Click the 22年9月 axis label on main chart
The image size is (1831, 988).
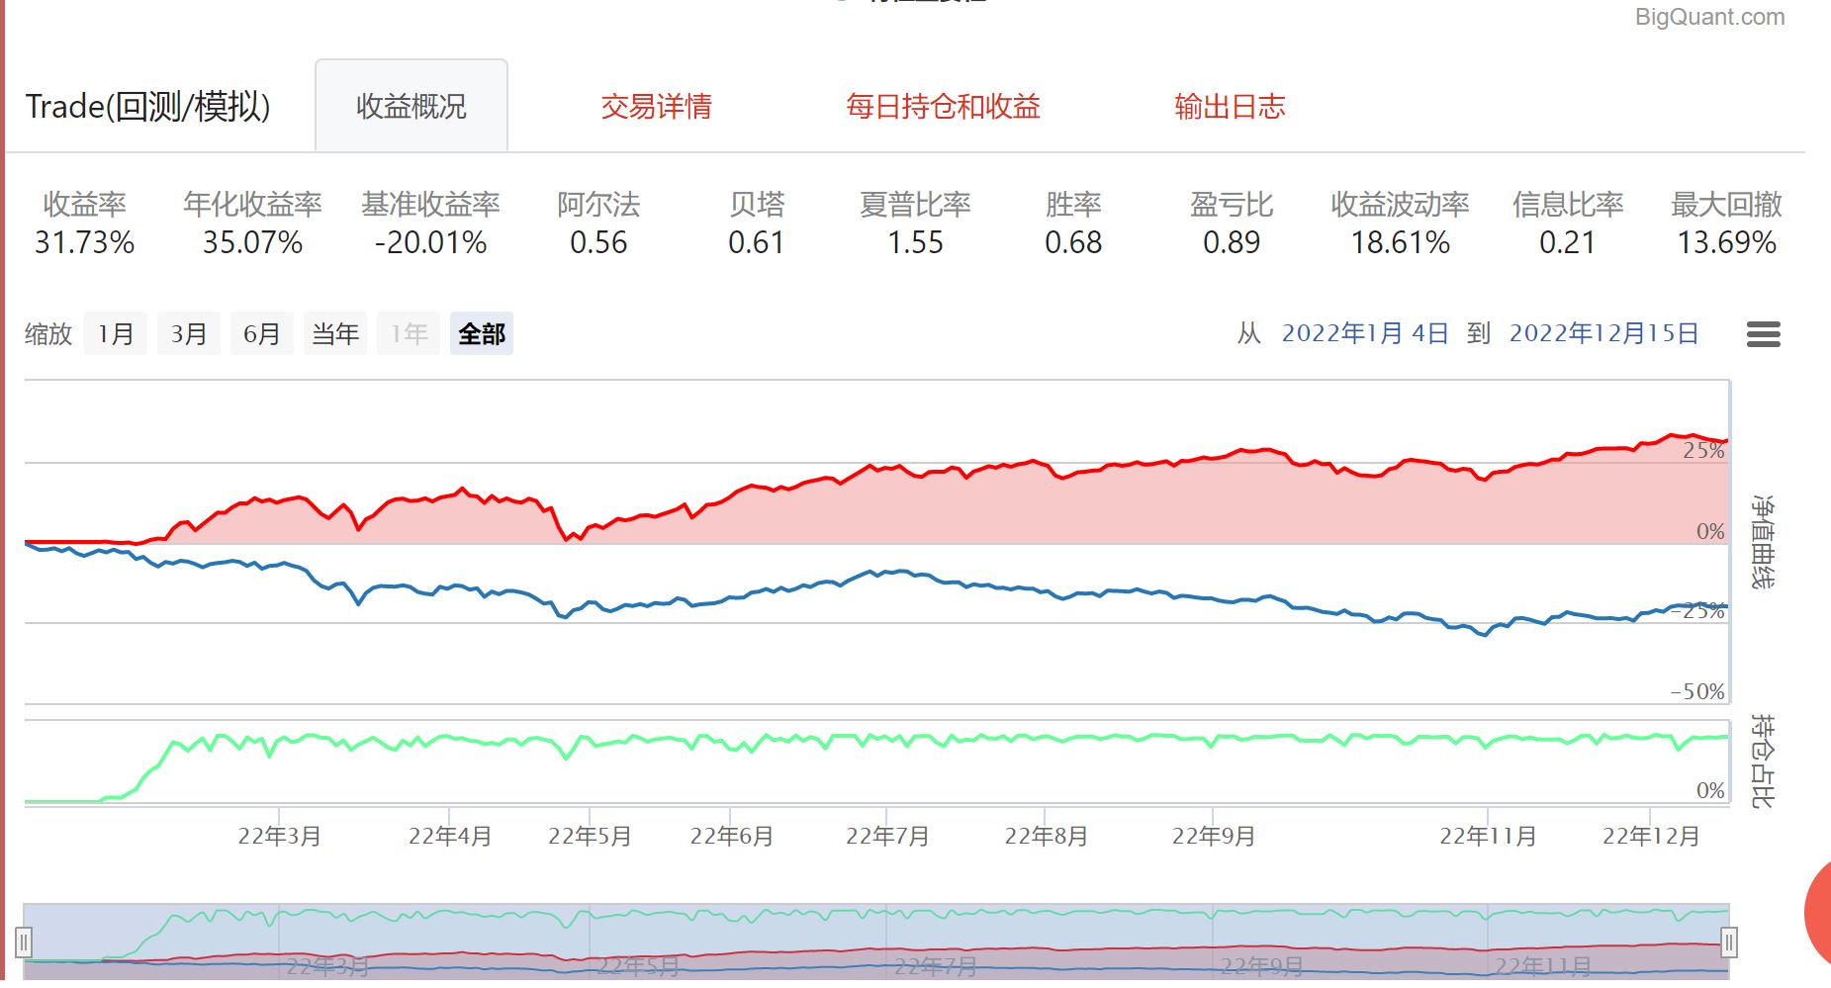(x=1214, y=837)
